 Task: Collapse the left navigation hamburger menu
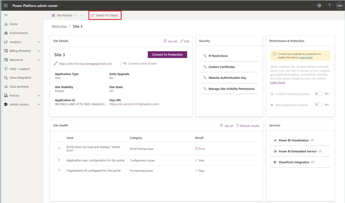pyautogui.click(x=6, y=15)
